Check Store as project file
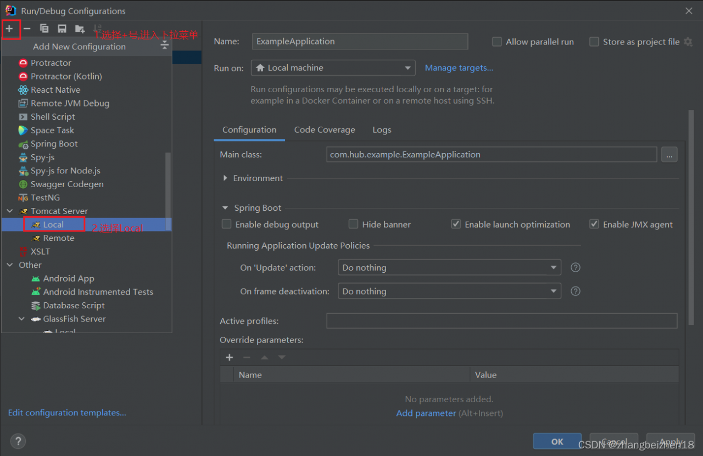 point(594,42)
